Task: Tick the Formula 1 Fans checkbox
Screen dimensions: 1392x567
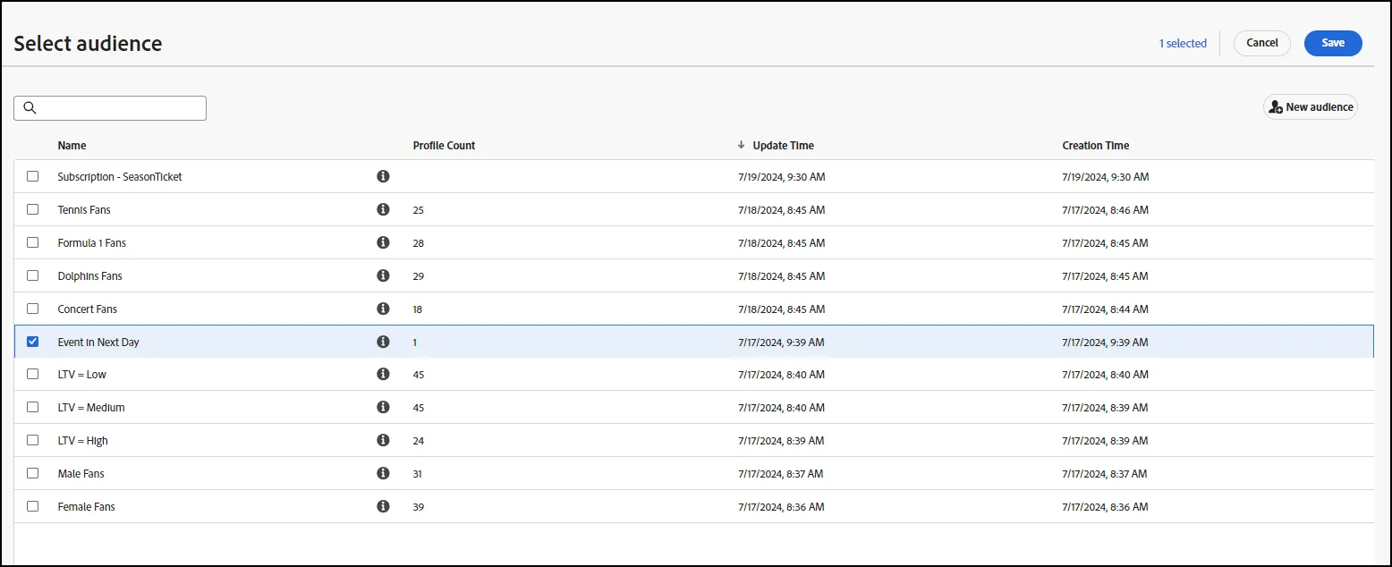Action: tap(33, 242)
